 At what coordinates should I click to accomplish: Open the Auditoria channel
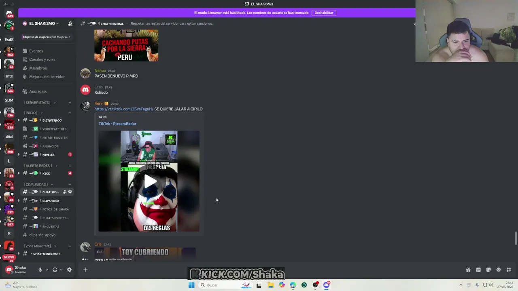pyautogui.click(x=38, y=92)
